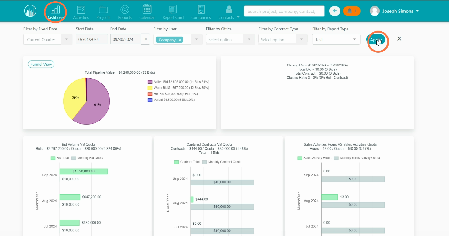The height and width of the screenshot is (236, 449).
Task: Switch to Funnel View
Action: [41, 64]
